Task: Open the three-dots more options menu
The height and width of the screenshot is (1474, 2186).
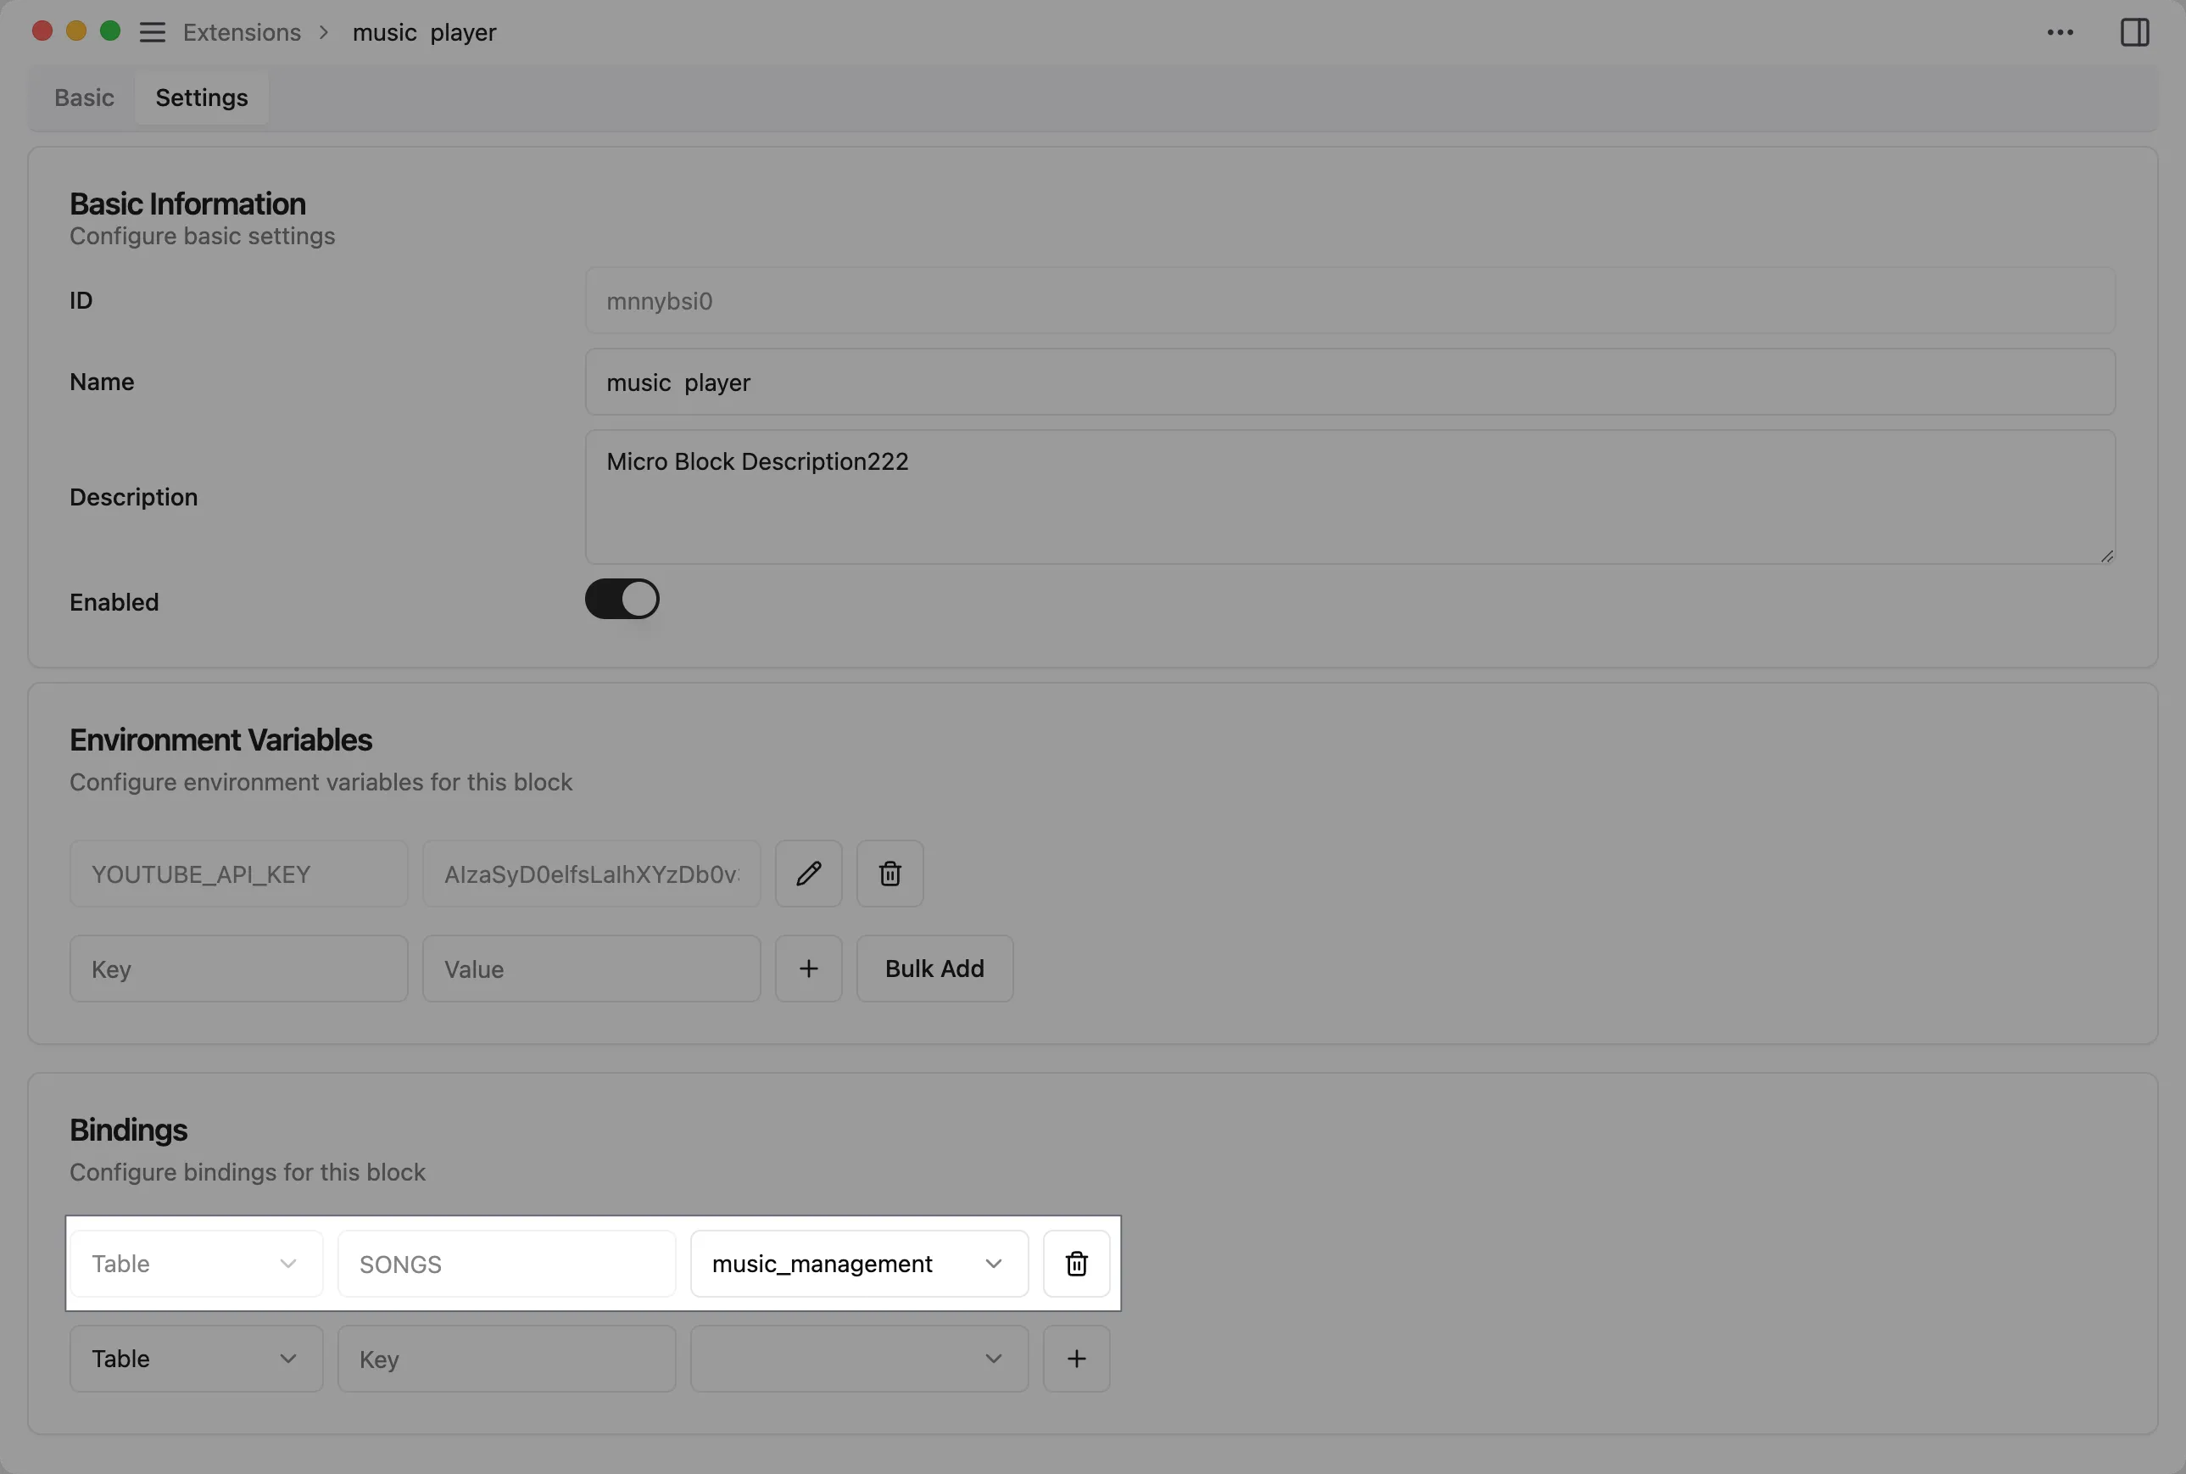Action: 2059,32
